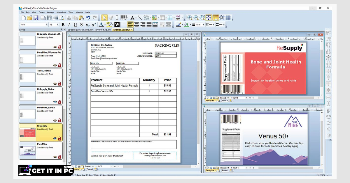Click rotate 180° icon in right sidebar
The width and height of the screenshot is (350, 183).
coord(328,117)
